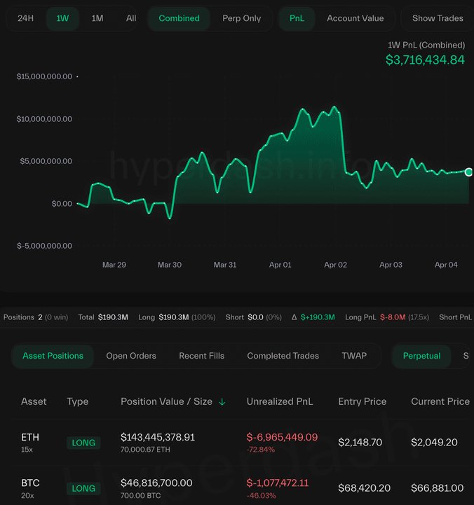Click ETH unrealized PnL $-6,965,449.09
Image resolution: width=474 pixels, height=505 pixels.
tap(282, 437)
